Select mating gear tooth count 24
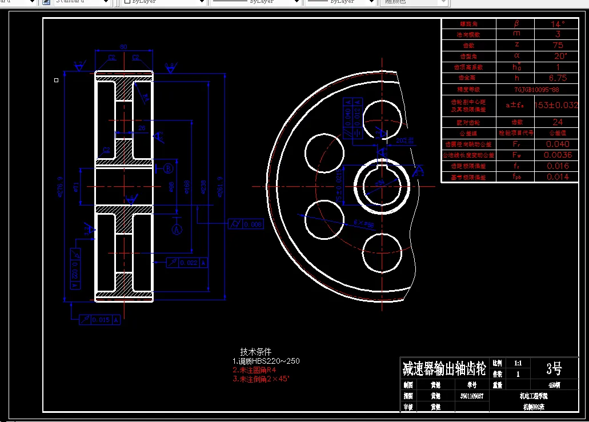589x422 pixels. [x=558, y=122]
